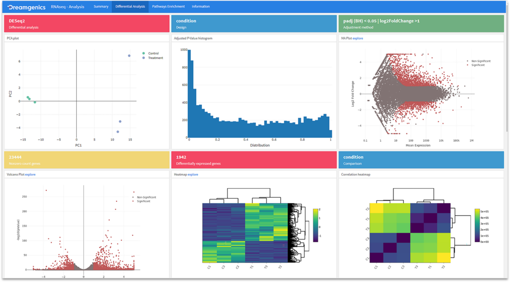510x282 pixels.
Task: Click the RNAseq - Analysis title
Action: pyautogui.click(x=67, y=6)
